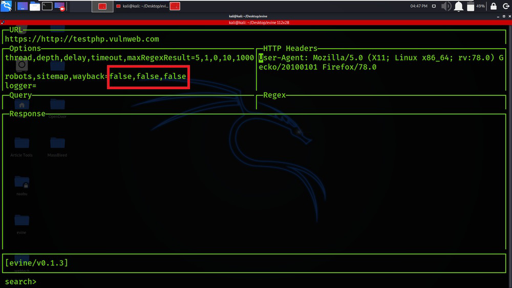Image resolution: width=512 pixels, height=288 pixels.
Task: Click the red bar title 'evine 112x28'
Action: (259, 23)
